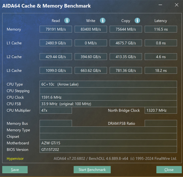The image size is (183, 177).
Task: Select L3 Cache Read value 1099.0 GB/s
Action: [56, 70]
